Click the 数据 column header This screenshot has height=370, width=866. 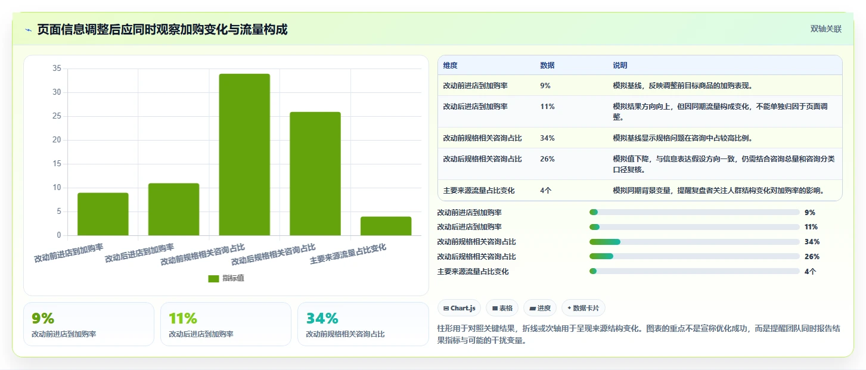coord(547,66)
